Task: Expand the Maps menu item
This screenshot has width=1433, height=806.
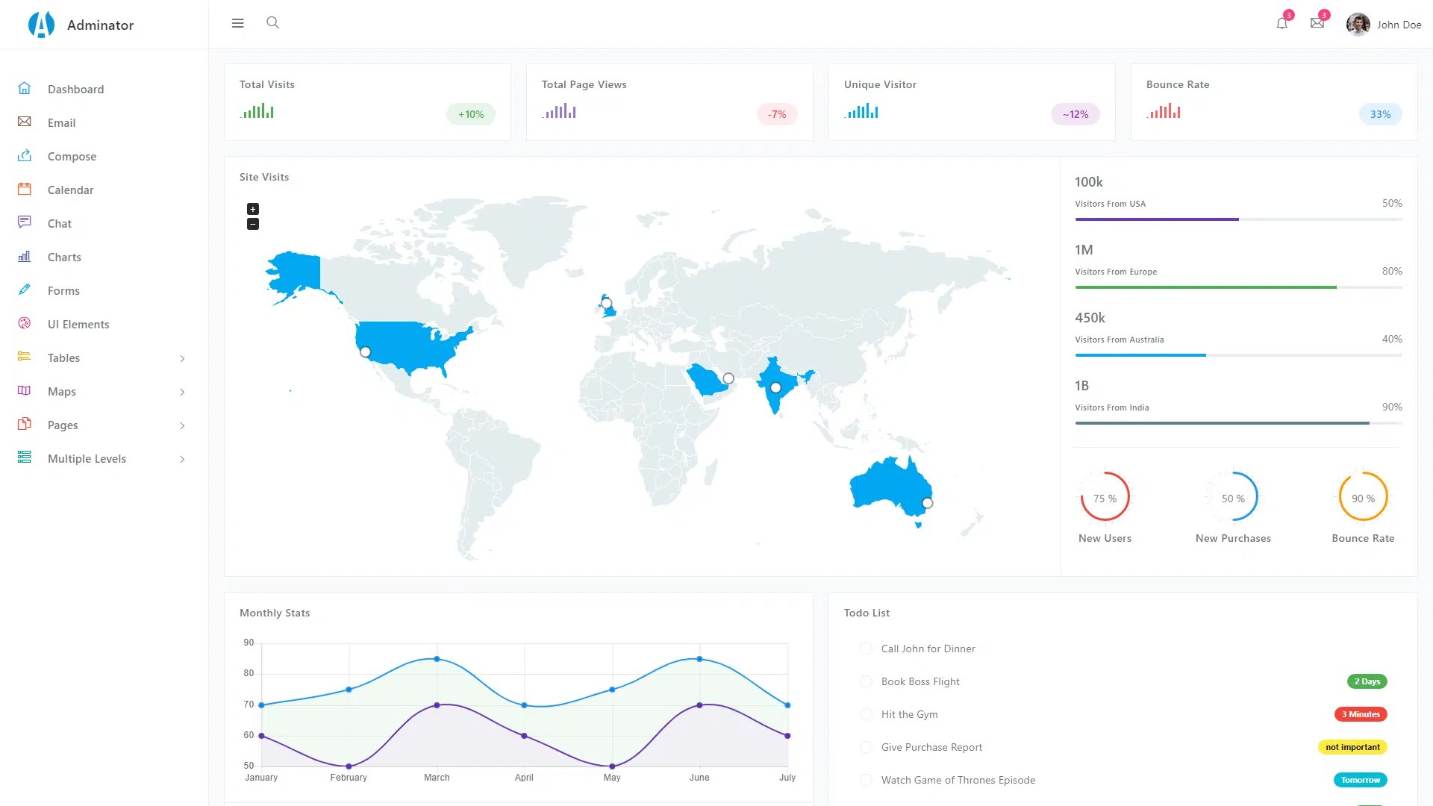Action: click(182, 392)
